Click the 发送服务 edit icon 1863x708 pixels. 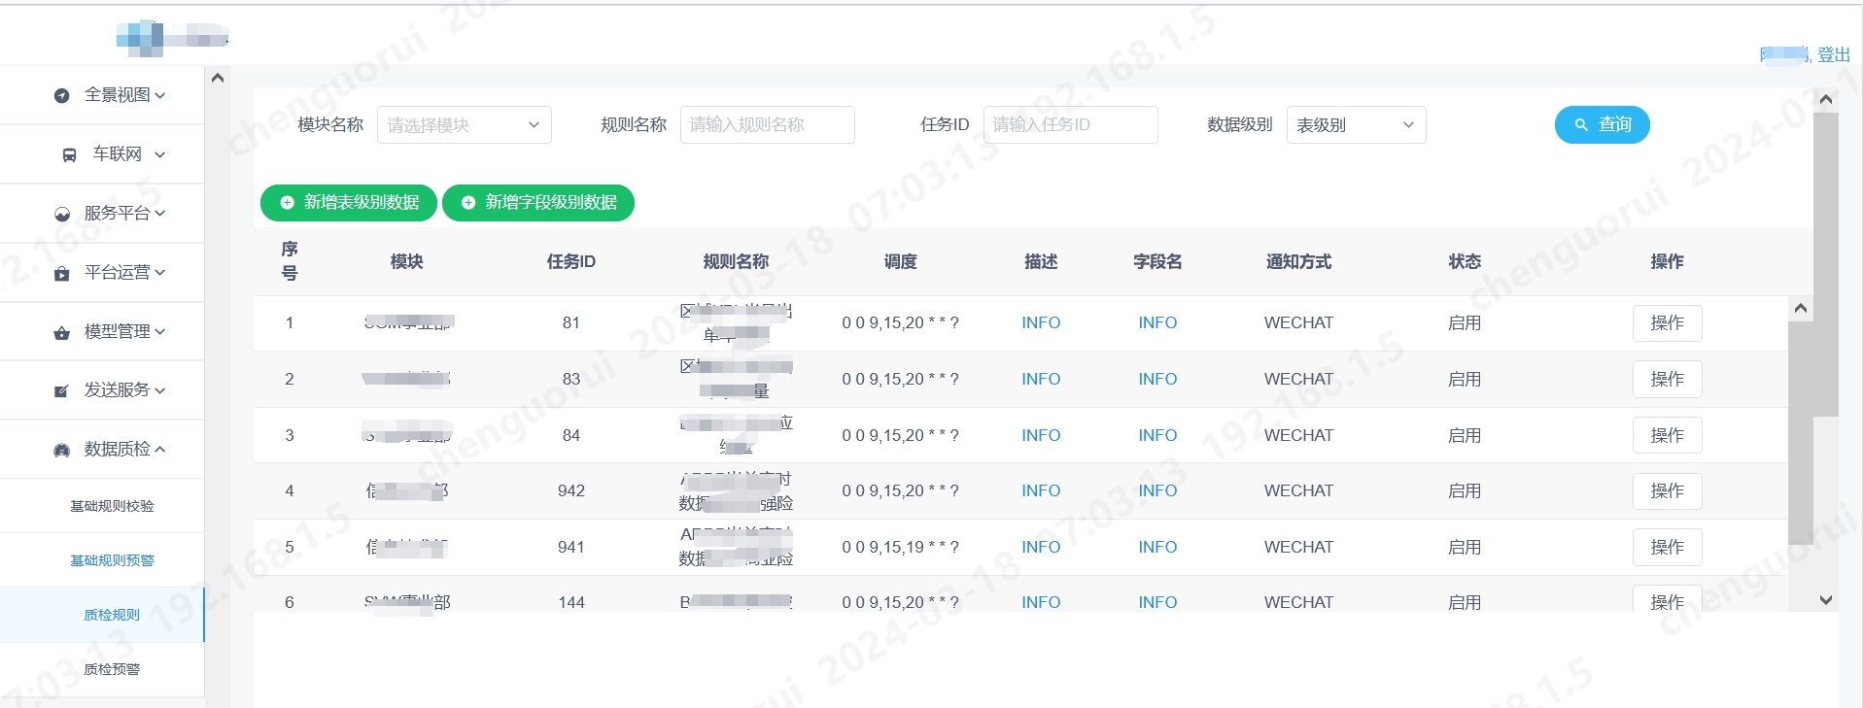62,390
